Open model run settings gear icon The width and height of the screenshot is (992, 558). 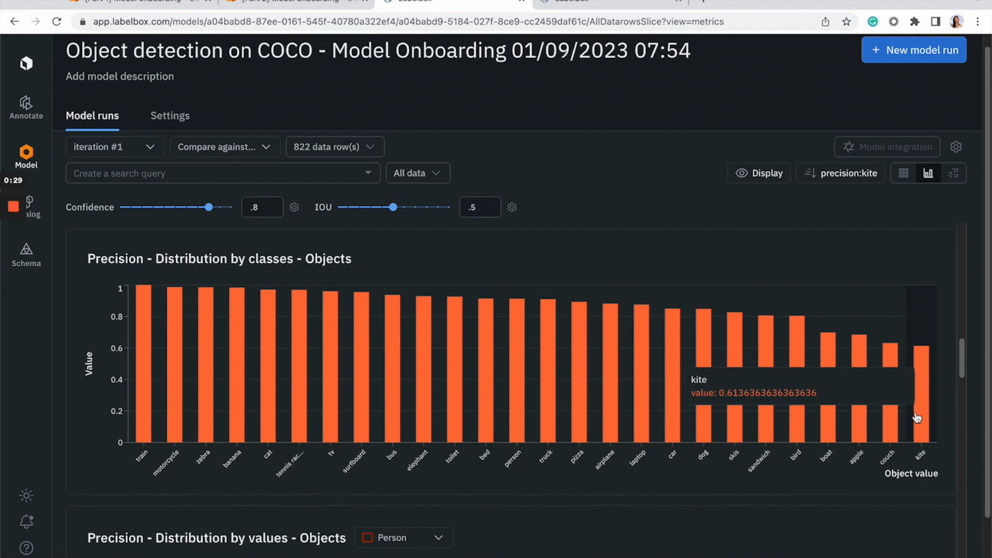(956, 147)
